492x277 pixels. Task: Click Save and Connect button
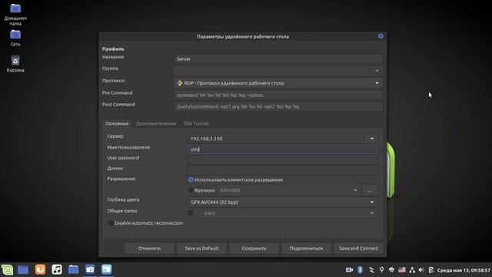click(358, 248)
